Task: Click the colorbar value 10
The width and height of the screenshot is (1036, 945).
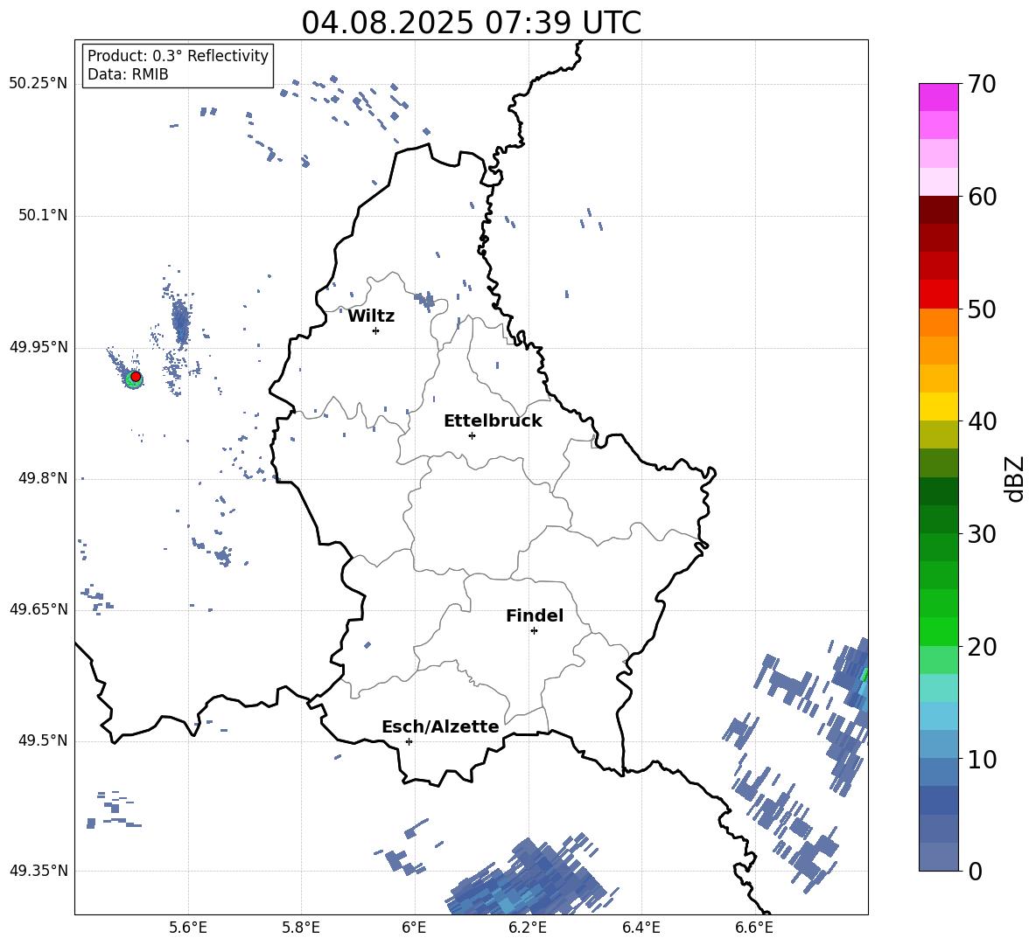Action: pyautogui.click(x=982, y=759)
